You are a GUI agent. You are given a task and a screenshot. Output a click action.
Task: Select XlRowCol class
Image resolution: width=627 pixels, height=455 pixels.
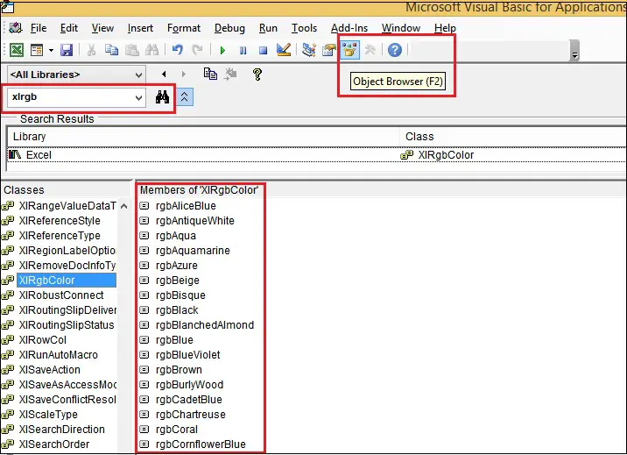42,340
